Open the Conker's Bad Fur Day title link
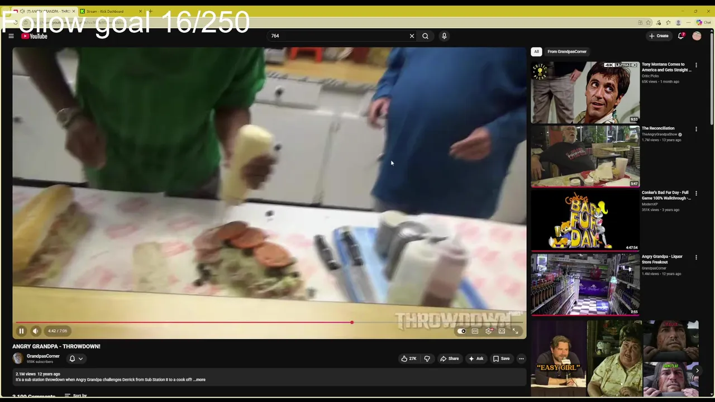 click(666, 195)
